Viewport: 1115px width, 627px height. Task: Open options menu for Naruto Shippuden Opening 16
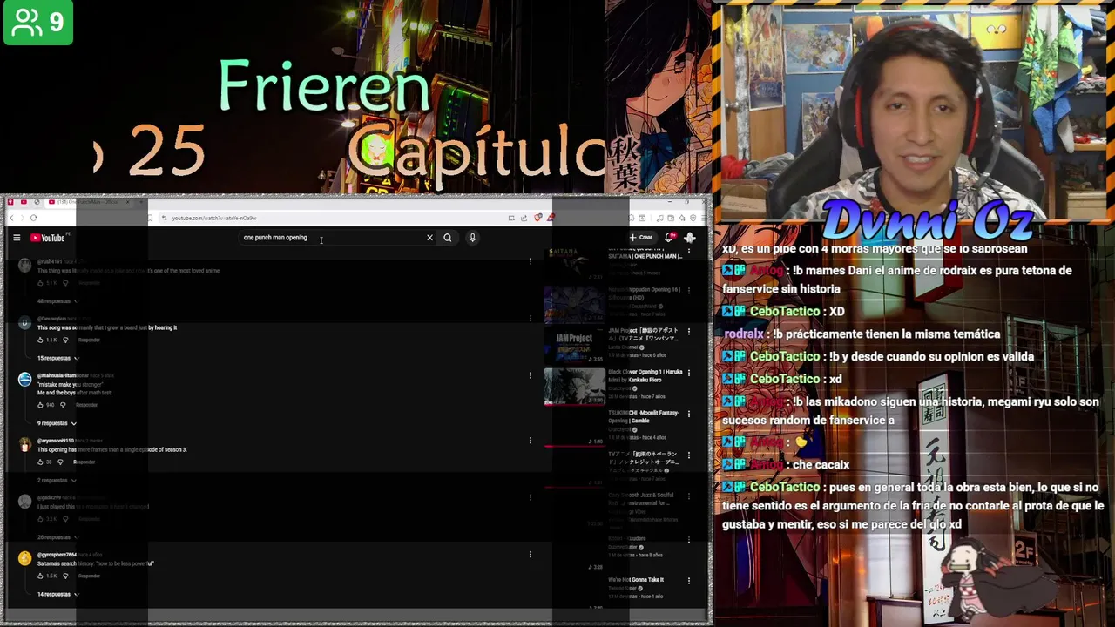point(689,290)
